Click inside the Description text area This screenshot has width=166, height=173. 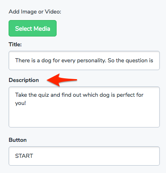click(84, 107)
